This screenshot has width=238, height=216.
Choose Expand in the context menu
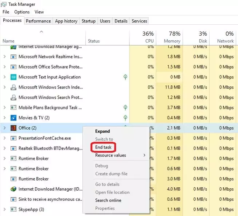click(102, 131)
